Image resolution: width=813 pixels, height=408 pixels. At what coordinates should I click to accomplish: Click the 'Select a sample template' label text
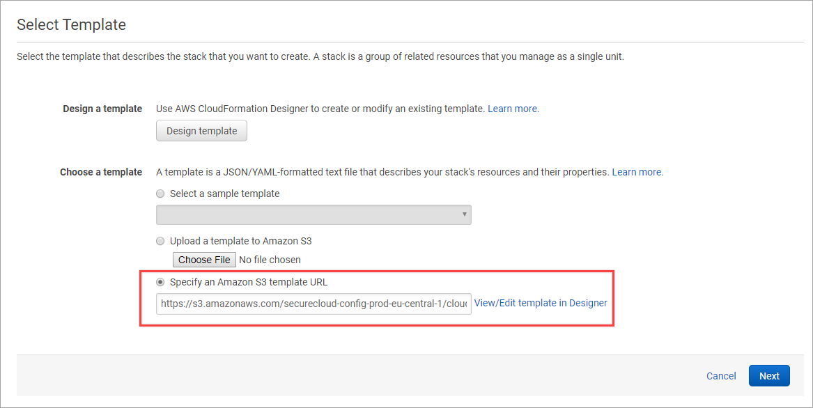pyautogui.click(x=224, y=194)
